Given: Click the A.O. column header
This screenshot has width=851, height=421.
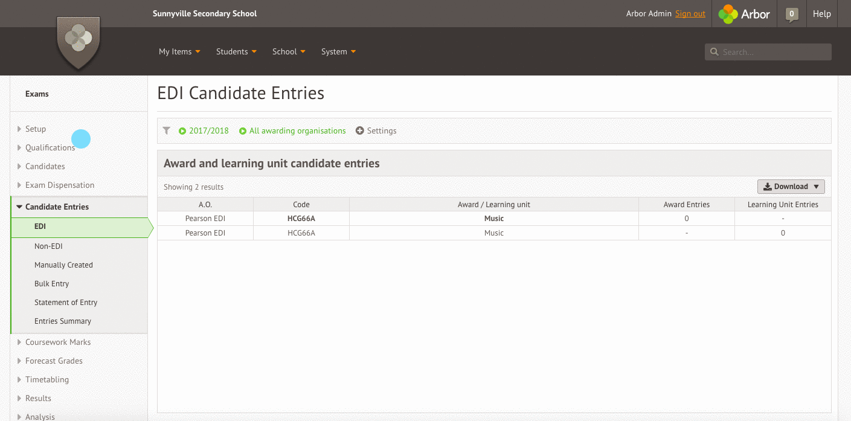Looking at the screenshot, I should [205, 205].
